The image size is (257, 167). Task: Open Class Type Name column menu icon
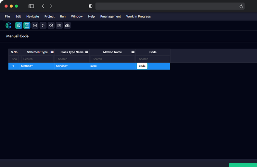point(87,52)
